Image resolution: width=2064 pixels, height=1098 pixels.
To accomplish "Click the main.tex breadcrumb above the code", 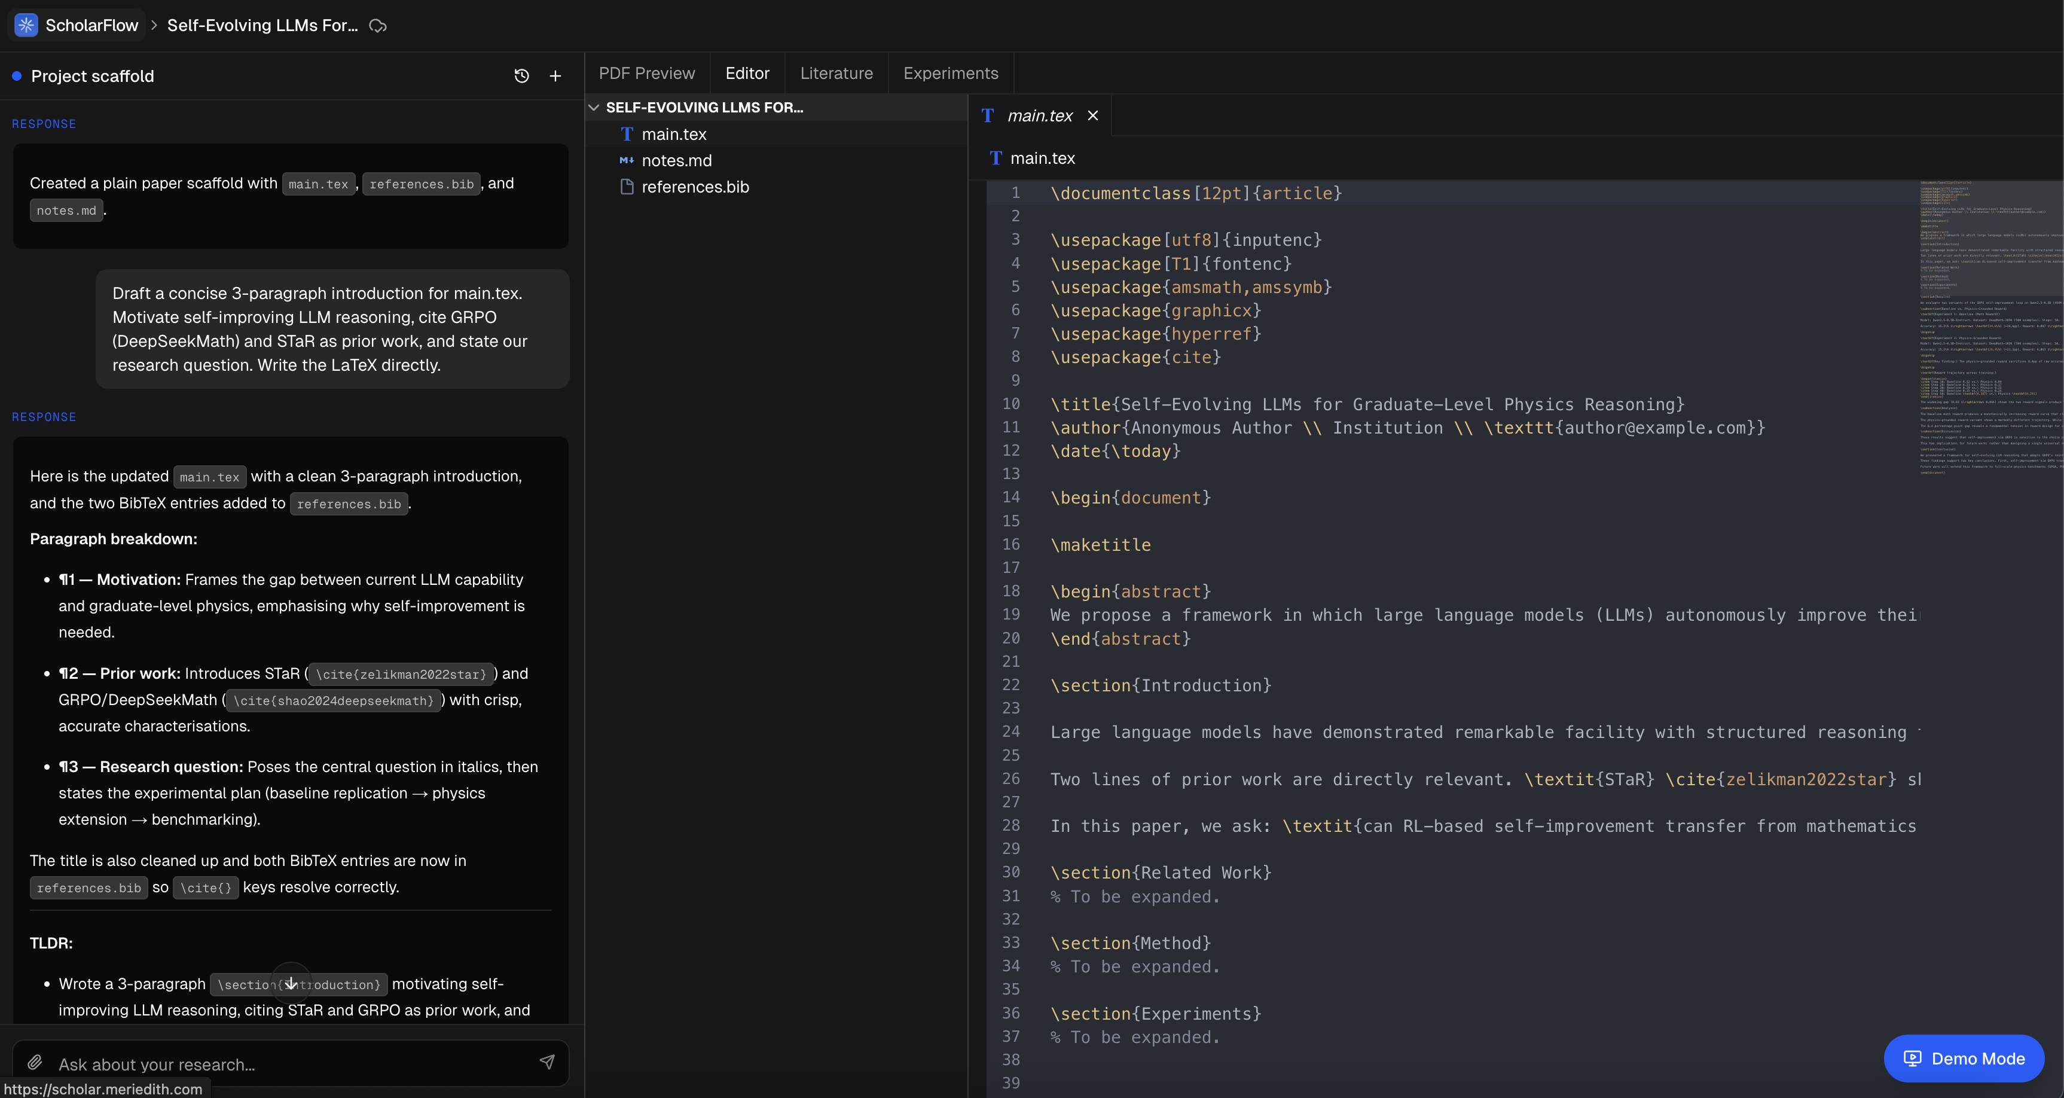I will [x=1042, y=158].
